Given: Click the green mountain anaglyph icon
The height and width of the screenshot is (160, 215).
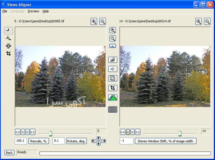Looking at the screenshot, I should [113, 98].
